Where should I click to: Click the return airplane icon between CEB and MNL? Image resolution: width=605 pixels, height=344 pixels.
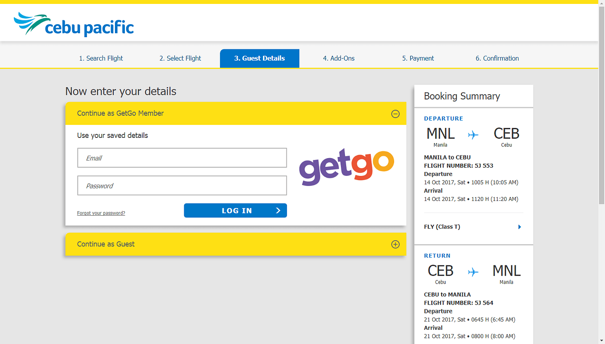coord(473,272)
